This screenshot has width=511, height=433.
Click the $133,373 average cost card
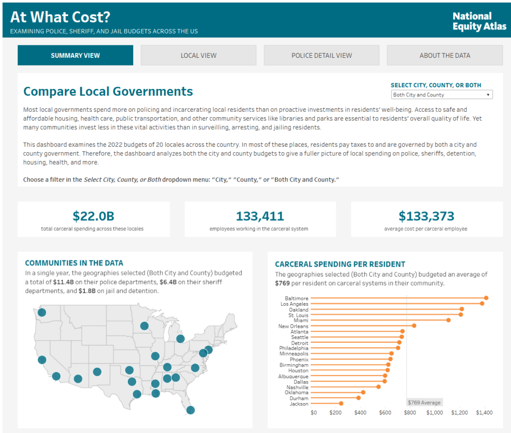point(426,219)
